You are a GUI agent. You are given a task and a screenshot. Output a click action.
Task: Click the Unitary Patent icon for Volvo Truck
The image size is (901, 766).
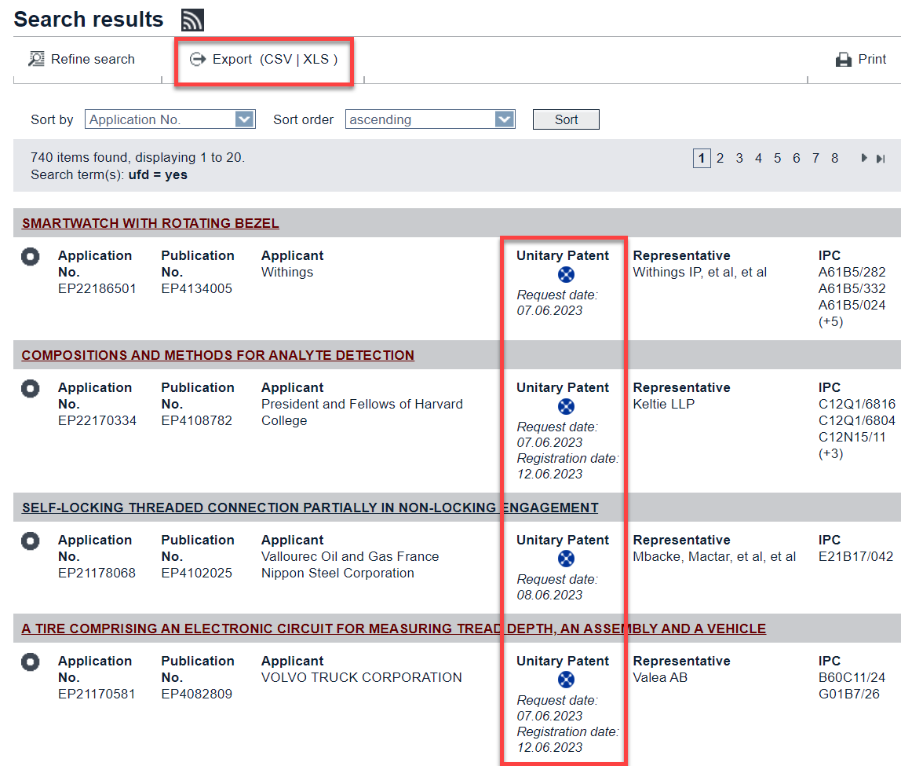tap(566, 680)
